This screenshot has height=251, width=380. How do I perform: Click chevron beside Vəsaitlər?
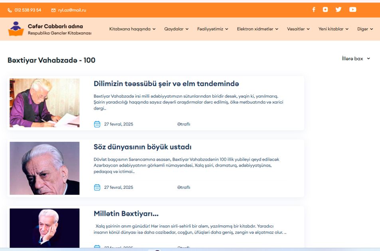308,29
